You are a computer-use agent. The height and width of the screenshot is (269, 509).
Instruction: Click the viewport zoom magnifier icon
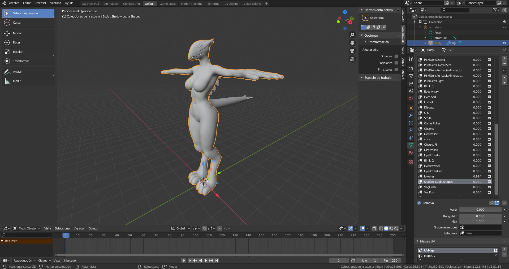click(x=352, y=35)
